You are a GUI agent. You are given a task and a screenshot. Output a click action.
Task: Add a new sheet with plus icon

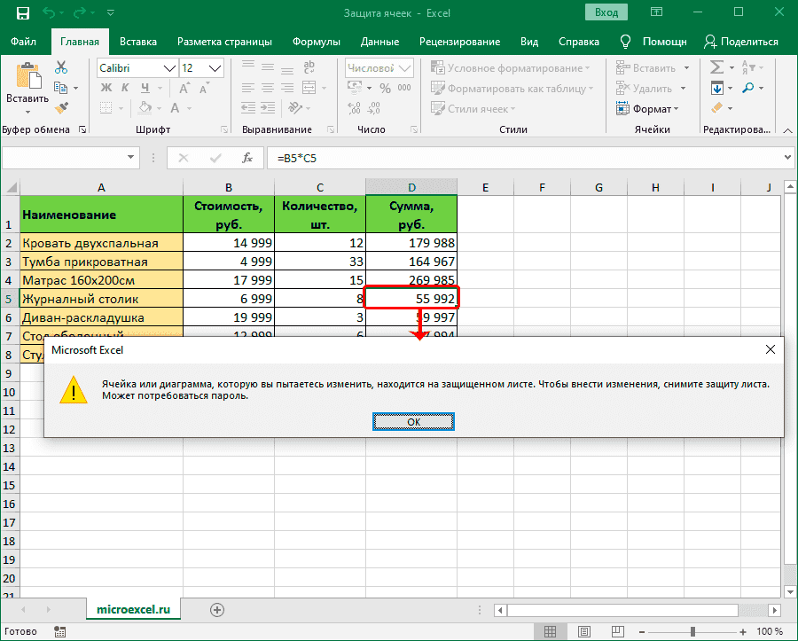[217, 610]
